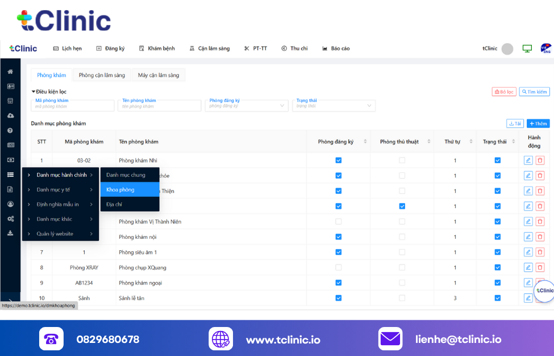Click the ID card sidebar icon
The height and width of the screenshot is (356, 554).
coord(10,86)
